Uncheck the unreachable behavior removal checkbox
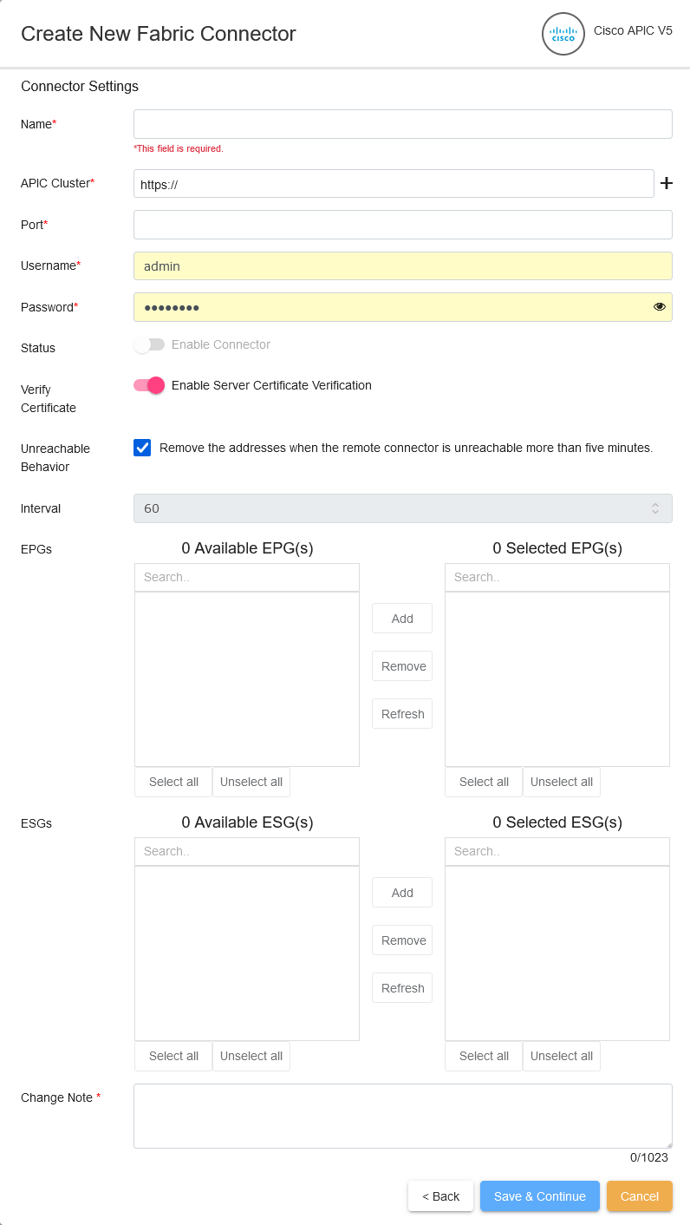Image resolution: width=690 pixels, height=1225 pixels. [x=142, y=448]
